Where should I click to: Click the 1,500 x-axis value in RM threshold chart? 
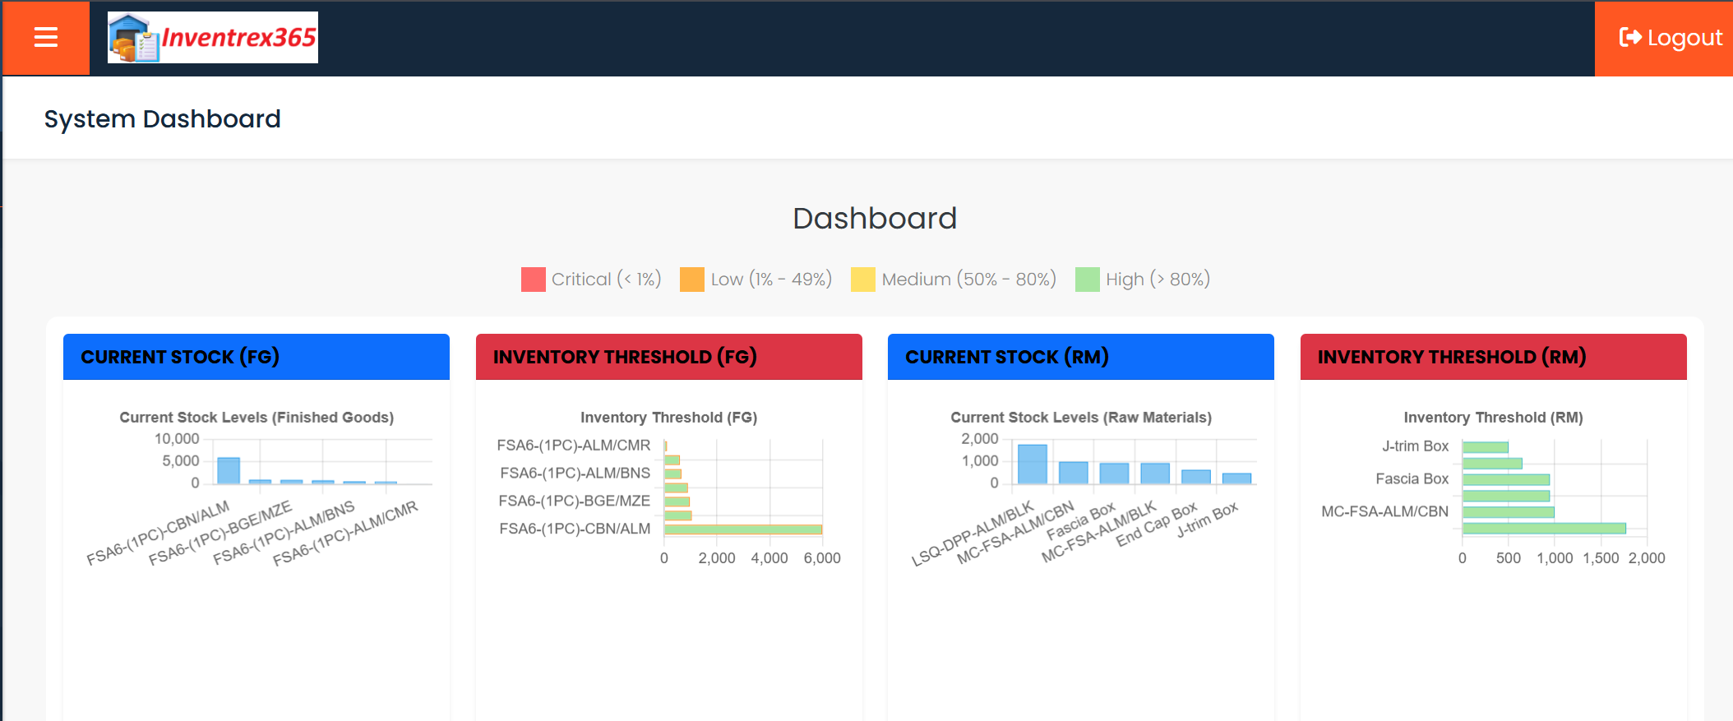pos(1601,558)
